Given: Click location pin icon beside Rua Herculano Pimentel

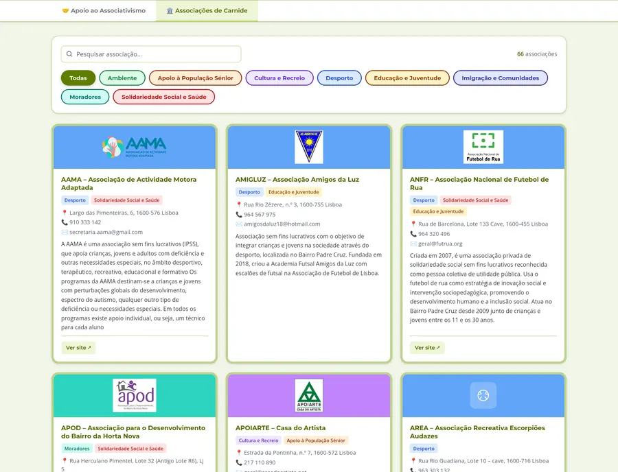Looking at the screenshot, I should (65, 461).
